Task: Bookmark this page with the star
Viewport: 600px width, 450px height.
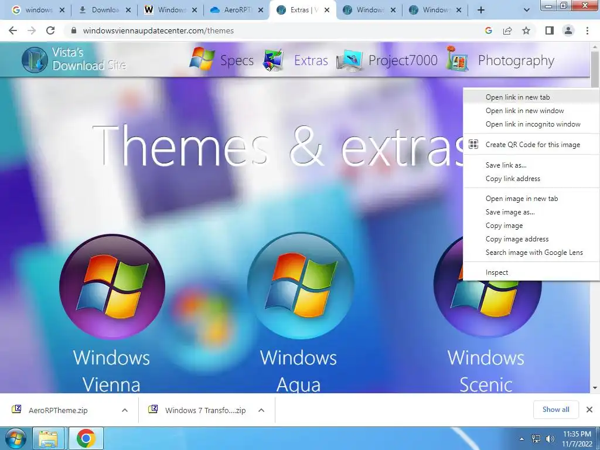Action: coord(526,30)
